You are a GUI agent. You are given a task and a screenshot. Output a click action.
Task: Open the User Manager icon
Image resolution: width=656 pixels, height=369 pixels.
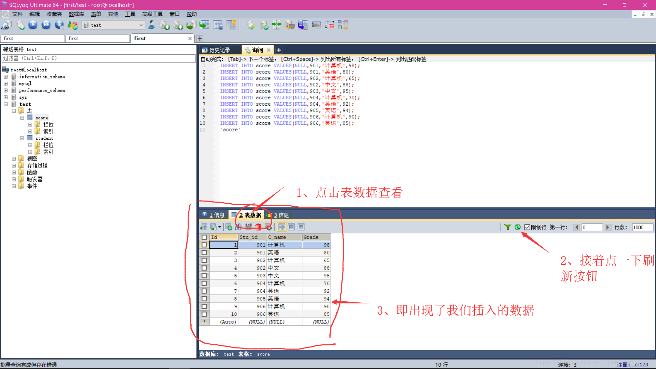tap(152, 25)
